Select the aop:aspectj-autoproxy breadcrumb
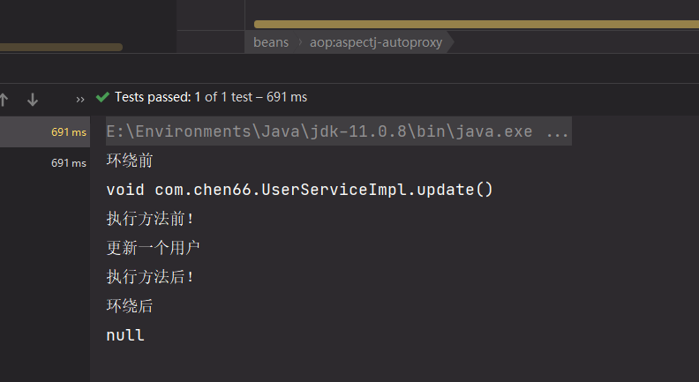Screen dimensions: 699x382 click(375, 42)
